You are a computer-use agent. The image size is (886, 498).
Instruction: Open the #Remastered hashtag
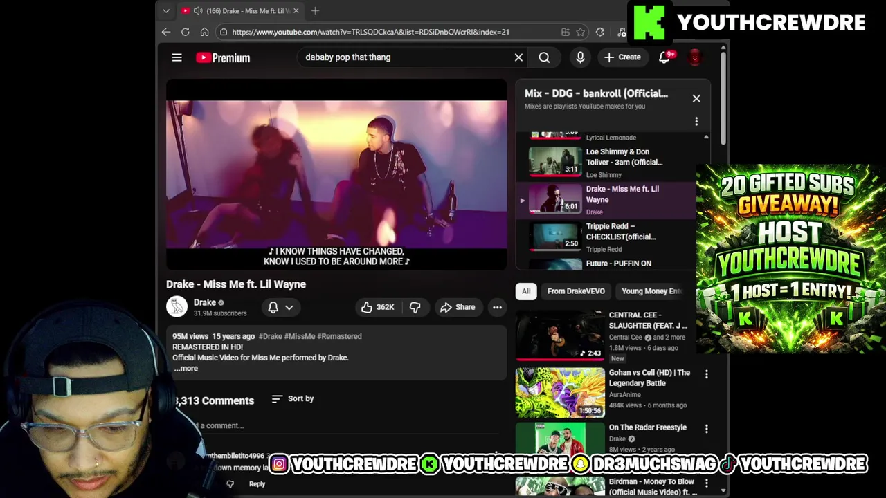[339, 336]
